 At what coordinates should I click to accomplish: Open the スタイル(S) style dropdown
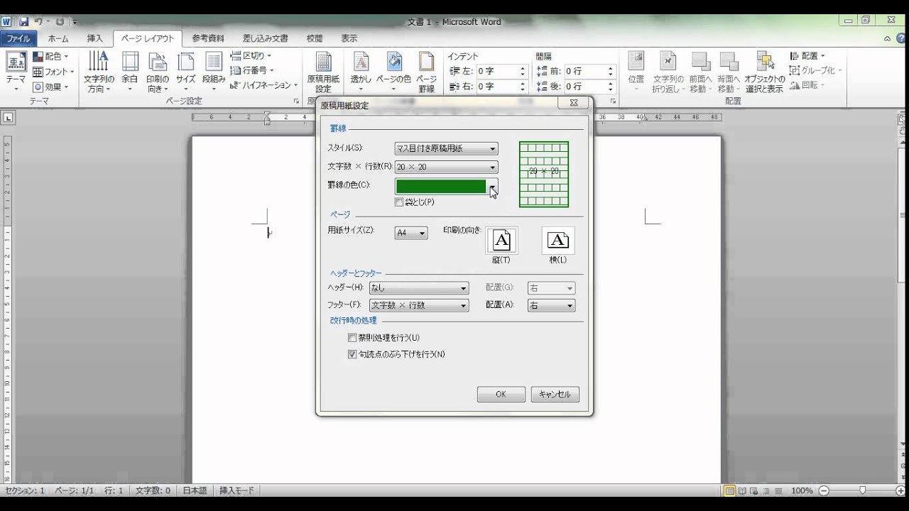tap(447, 148)
